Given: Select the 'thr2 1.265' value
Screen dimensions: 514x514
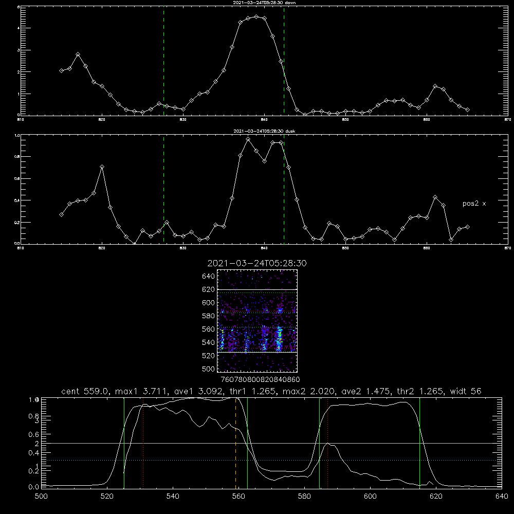Looking at the screenshot, I should 421,391.
